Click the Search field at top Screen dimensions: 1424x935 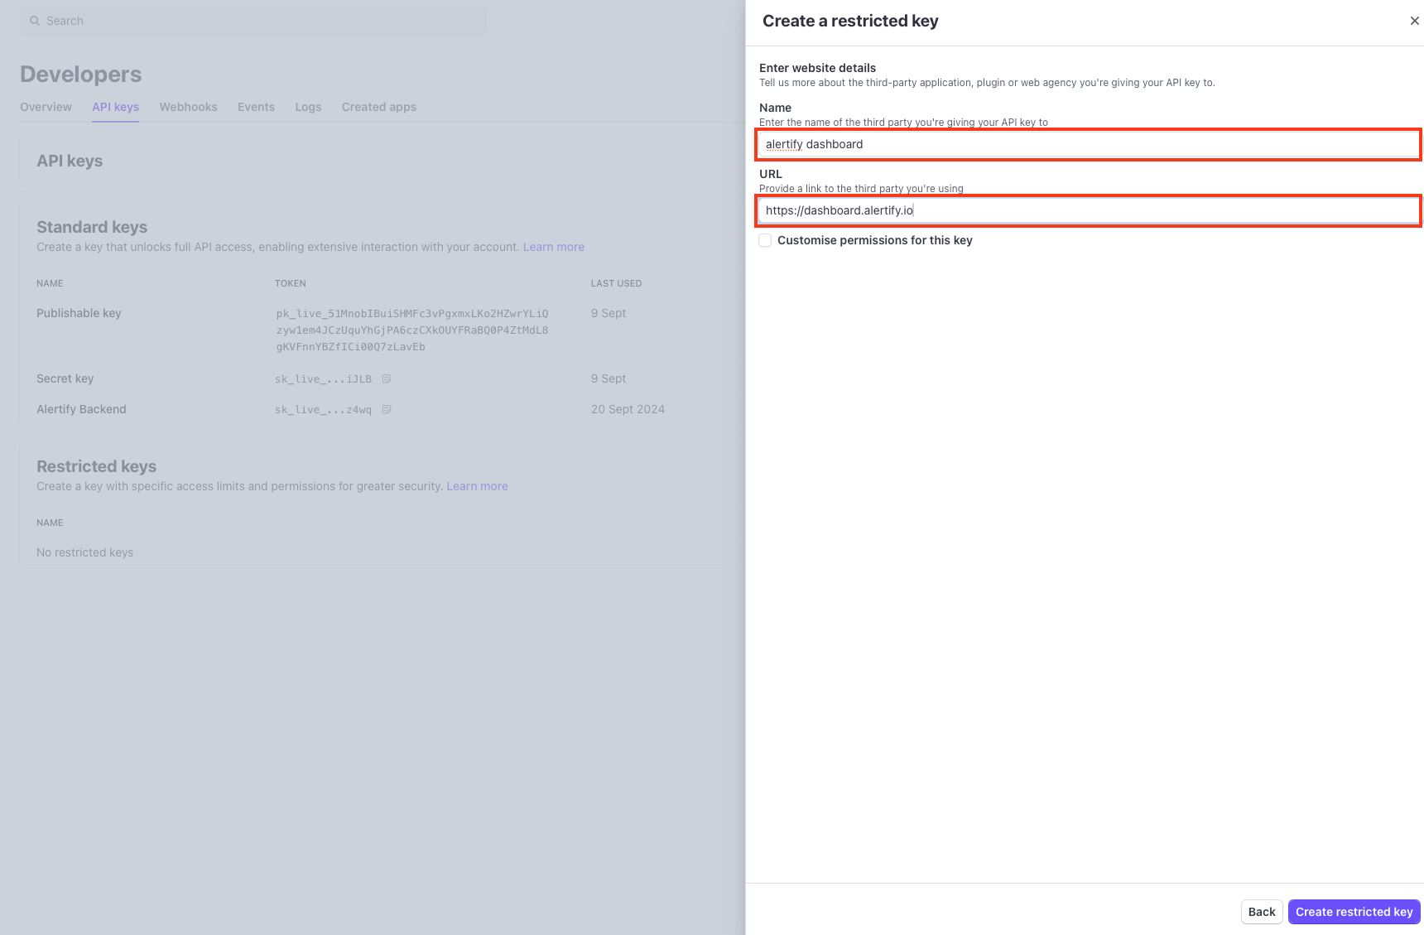pyautogui.click(x=253, y=21)
